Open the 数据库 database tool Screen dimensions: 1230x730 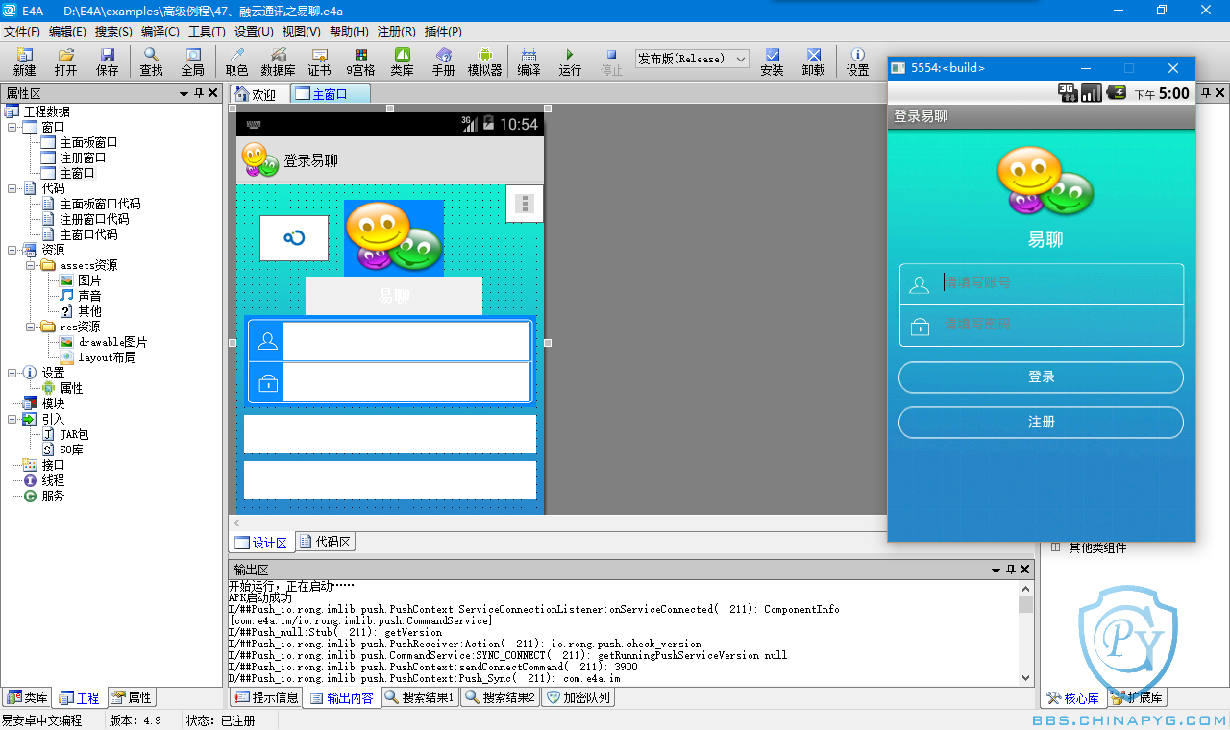pos(278,61)
